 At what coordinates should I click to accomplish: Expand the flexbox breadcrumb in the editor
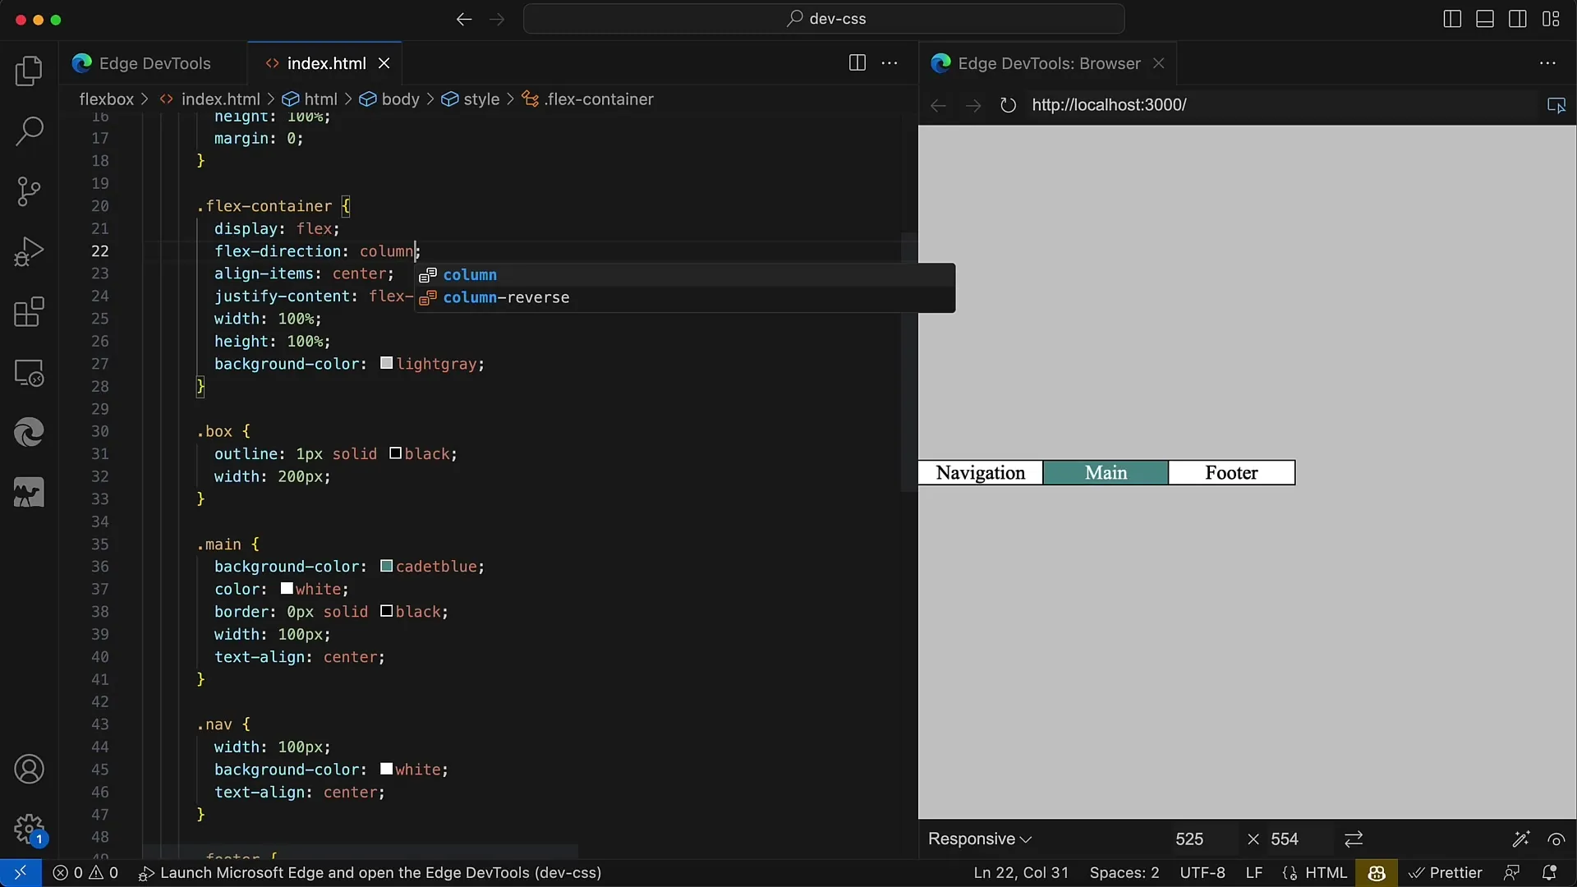[105, 99]
